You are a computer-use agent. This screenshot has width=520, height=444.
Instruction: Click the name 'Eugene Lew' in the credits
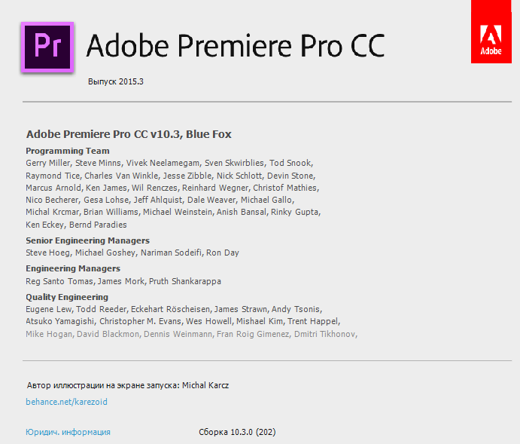47,309
